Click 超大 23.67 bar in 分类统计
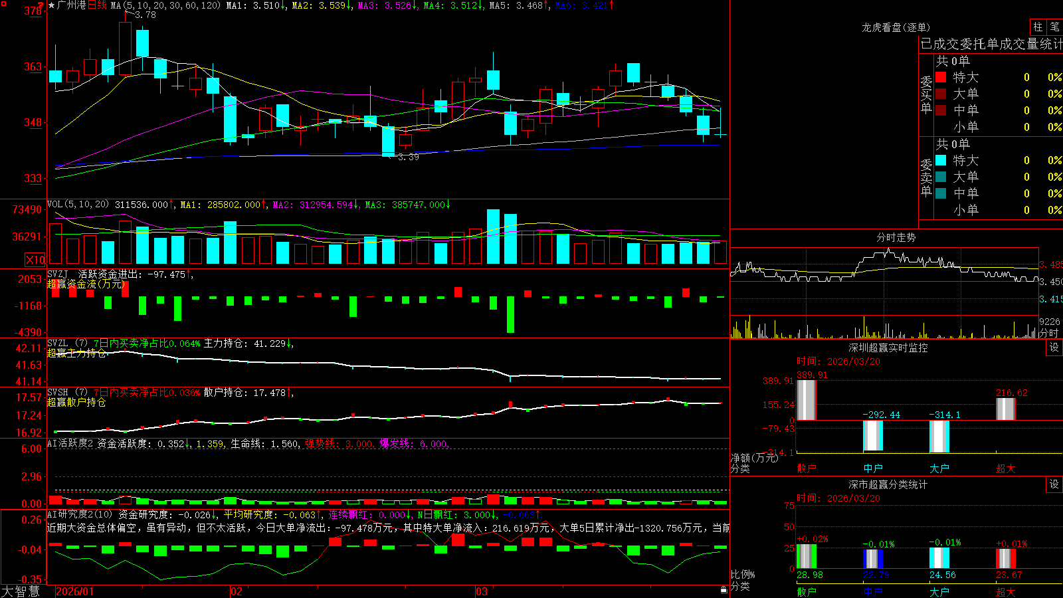 click(x=1005, y=559)
